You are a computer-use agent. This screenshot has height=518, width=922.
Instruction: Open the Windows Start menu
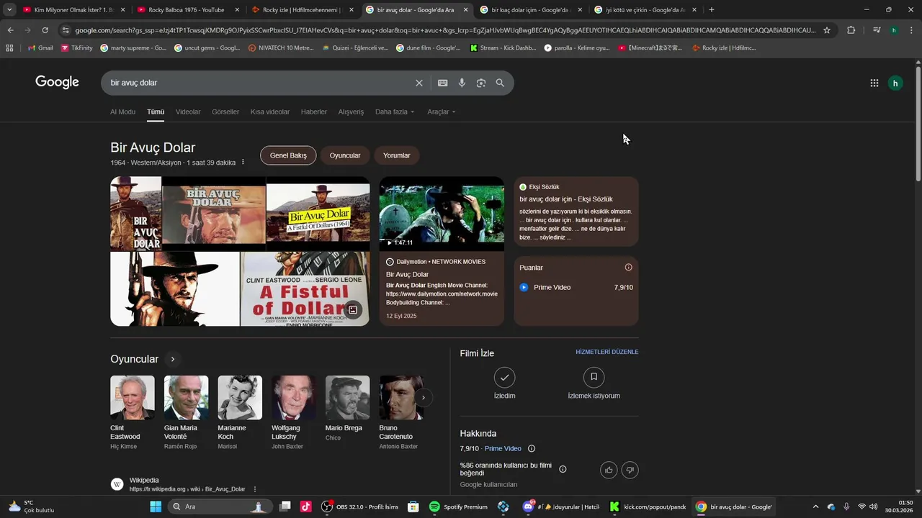click(x=156, y=506)
